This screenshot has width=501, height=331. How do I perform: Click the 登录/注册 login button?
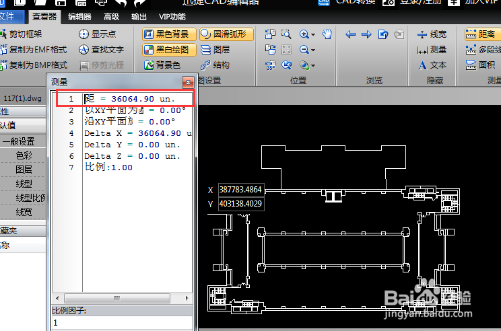coord(412,3)
